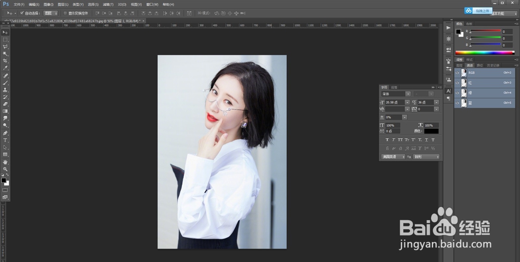Viewport: 520px width, 262px height.
Task: Select the Smudge tool
Action: pyautogui.click(x=5, y=118)
